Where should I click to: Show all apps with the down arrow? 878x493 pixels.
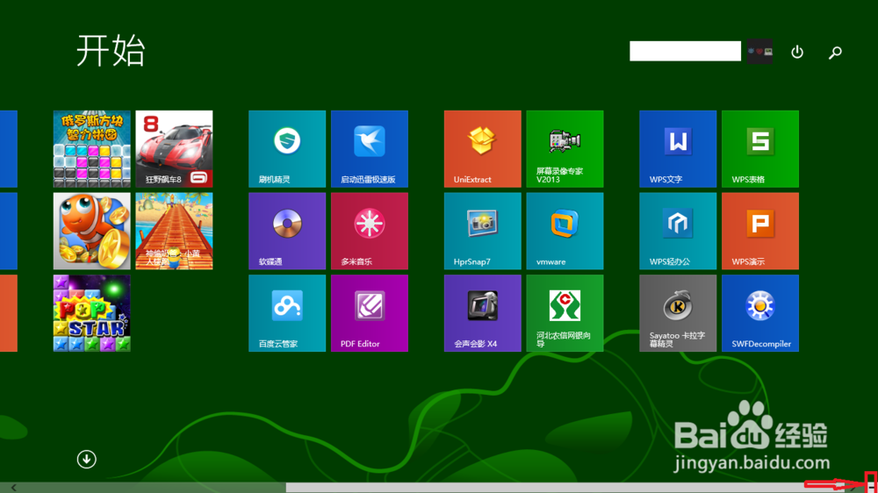tap(86, 460)
